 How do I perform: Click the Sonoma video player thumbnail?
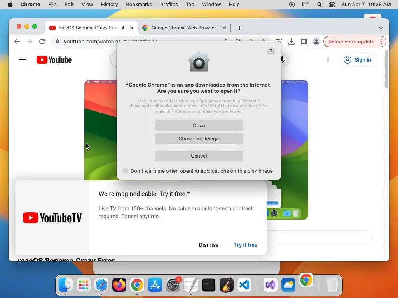[x=101, y=130]
